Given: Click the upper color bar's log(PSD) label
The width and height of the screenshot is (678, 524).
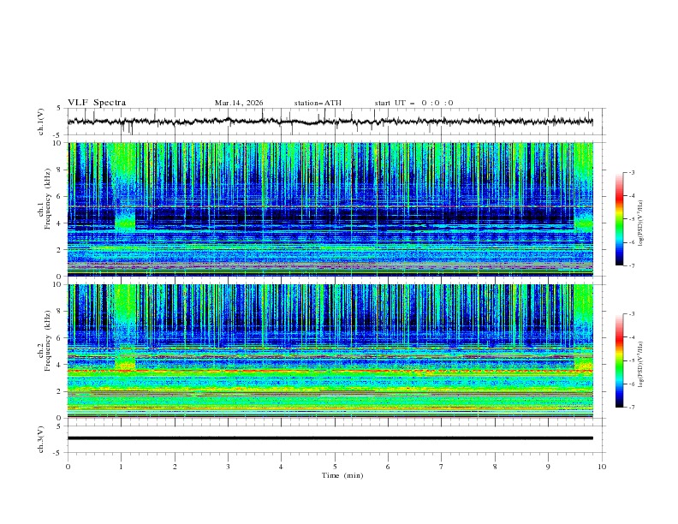Looking at the screenshot, I should pos(641,223).
